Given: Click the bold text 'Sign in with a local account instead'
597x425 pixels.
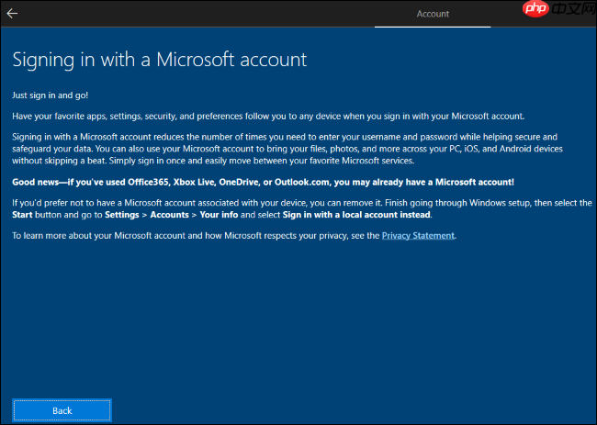Looking at the screenshot, I should coord(356,215).
